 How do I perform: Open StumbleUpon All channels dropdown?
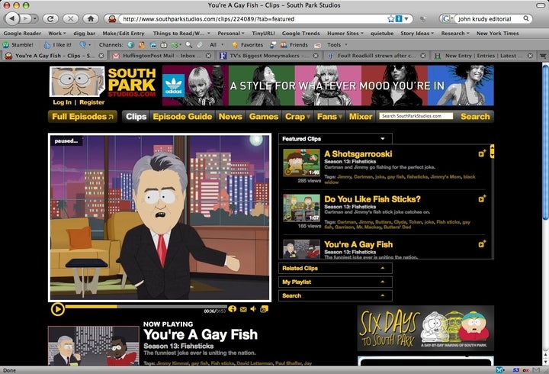(x=217, y=44)
